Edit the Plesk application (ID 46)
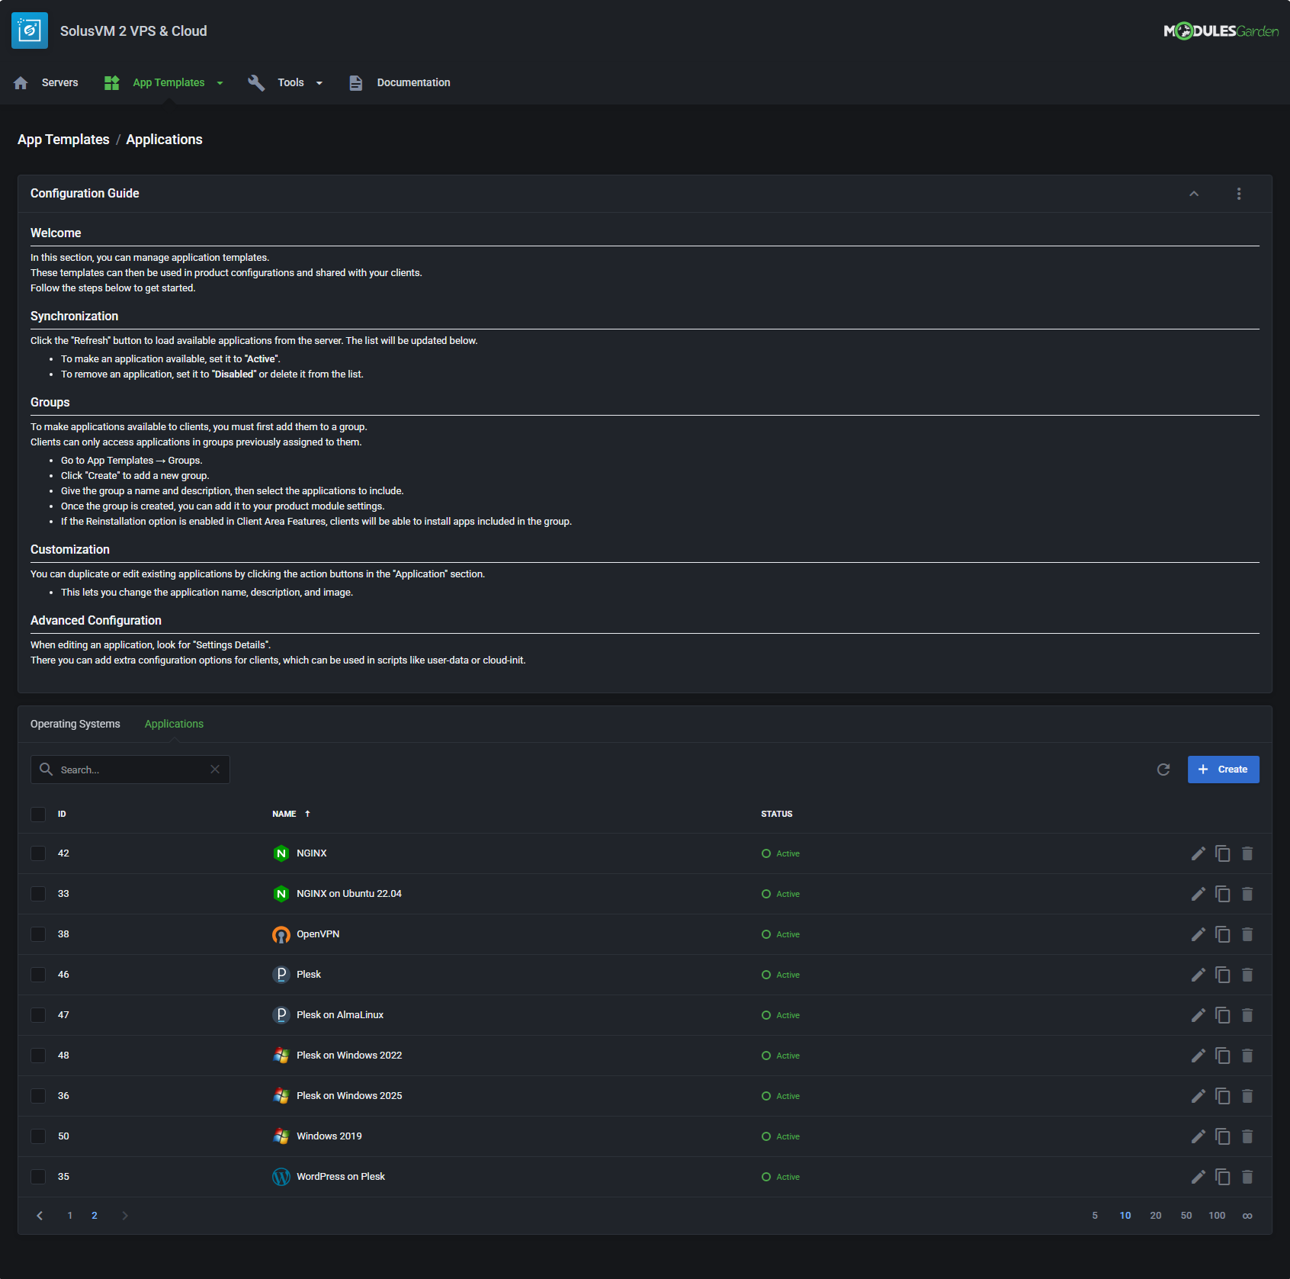This screenshot has height=1279, width=1290. pyautogui.click(x=1199, y=975)
